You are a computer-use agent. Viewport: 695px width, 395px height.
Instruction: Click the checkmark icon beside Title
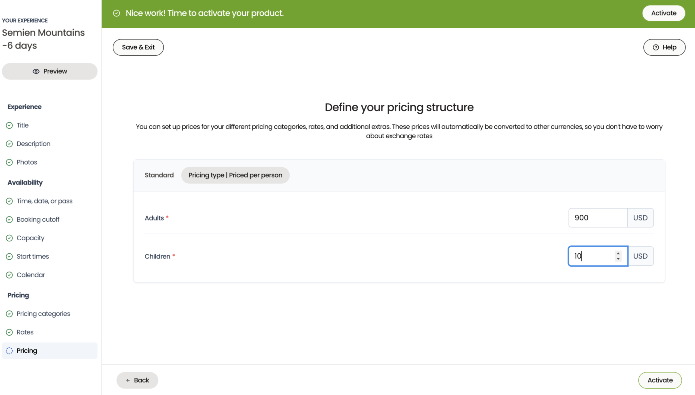(9, 125)
